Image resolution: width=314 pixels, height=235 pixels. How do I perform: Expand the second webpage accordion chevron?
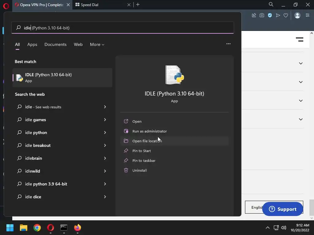[x=301, y=82]
